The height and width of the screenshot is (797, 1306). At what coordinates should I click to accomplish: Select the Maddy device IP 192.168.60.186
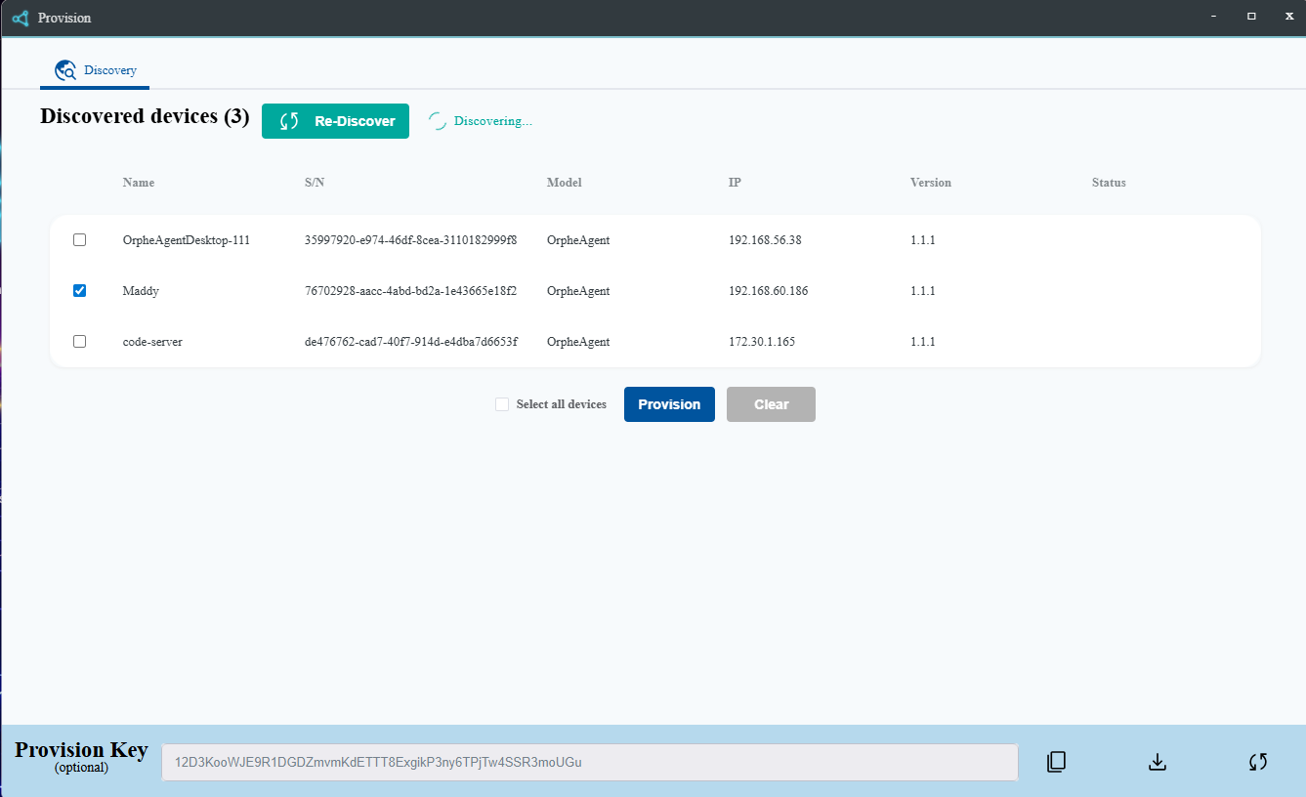pyautogui.click(x=768, y=291)
